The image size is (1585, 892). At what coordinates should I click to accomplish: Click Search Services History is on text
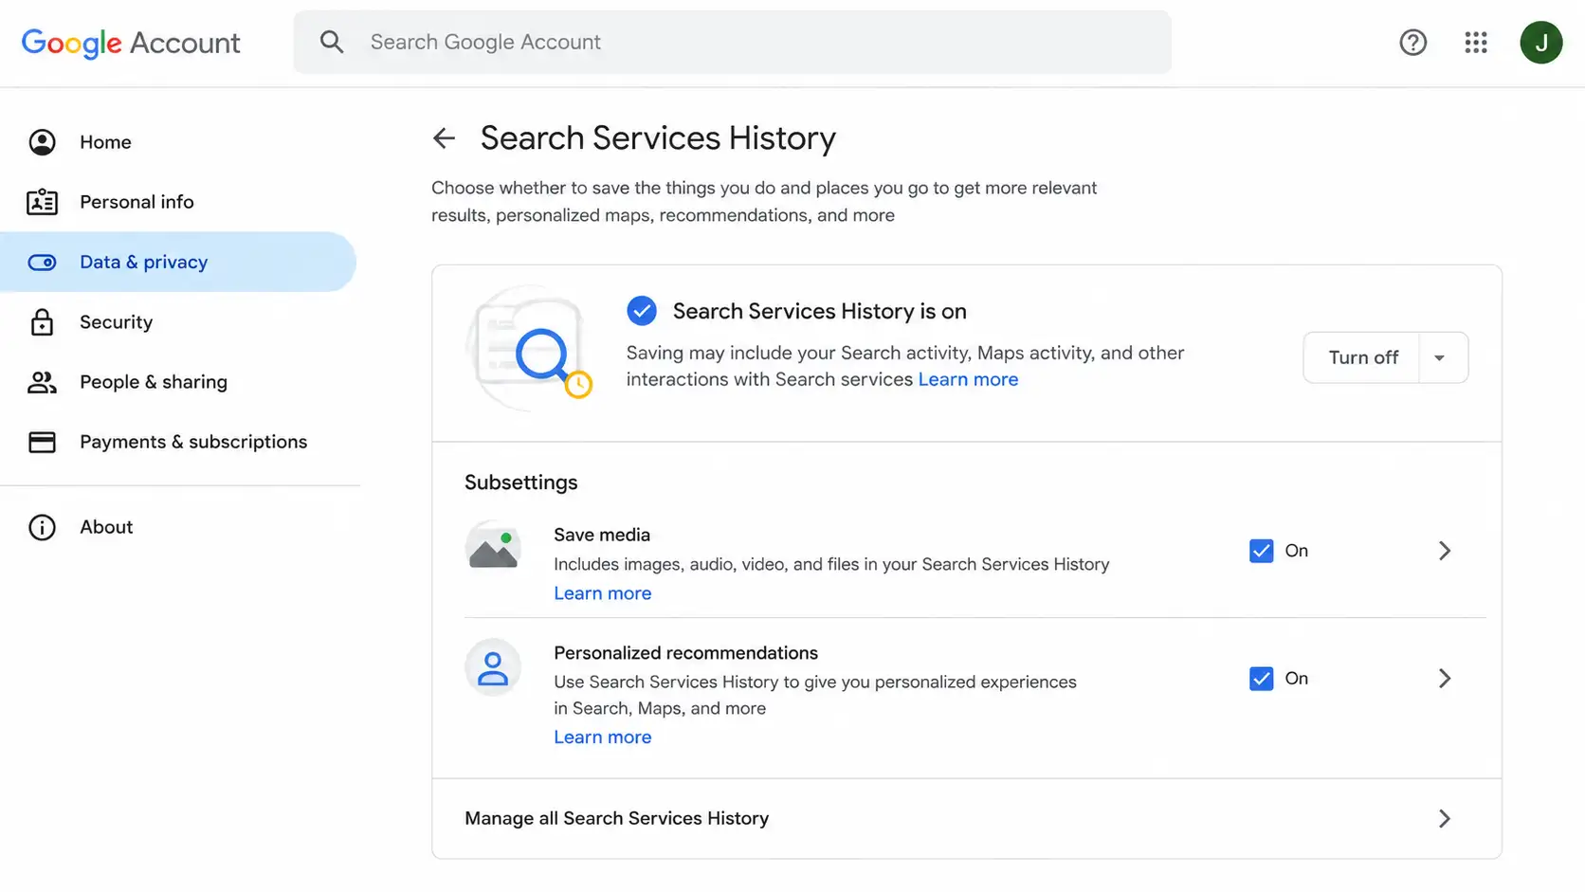[x=820, y=311]
